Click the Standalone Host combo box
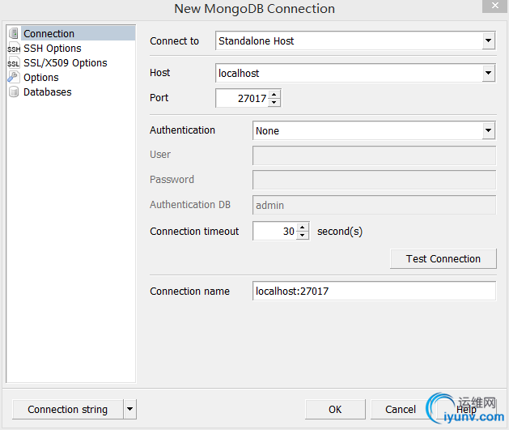The width and height of the screenshot is (509, 430). (x=355, y=40)
